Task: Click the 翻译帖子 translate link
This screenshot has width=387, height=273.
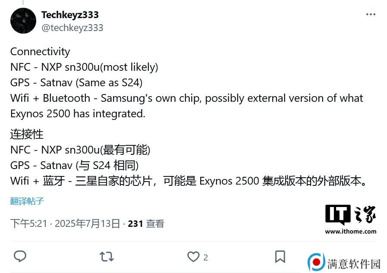Action: click(27, 201)
